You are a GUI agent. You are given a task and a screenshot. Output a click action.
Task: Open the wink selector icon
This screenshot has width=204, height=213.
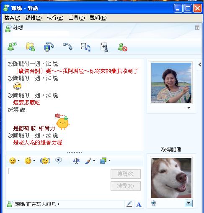point(28,161)
